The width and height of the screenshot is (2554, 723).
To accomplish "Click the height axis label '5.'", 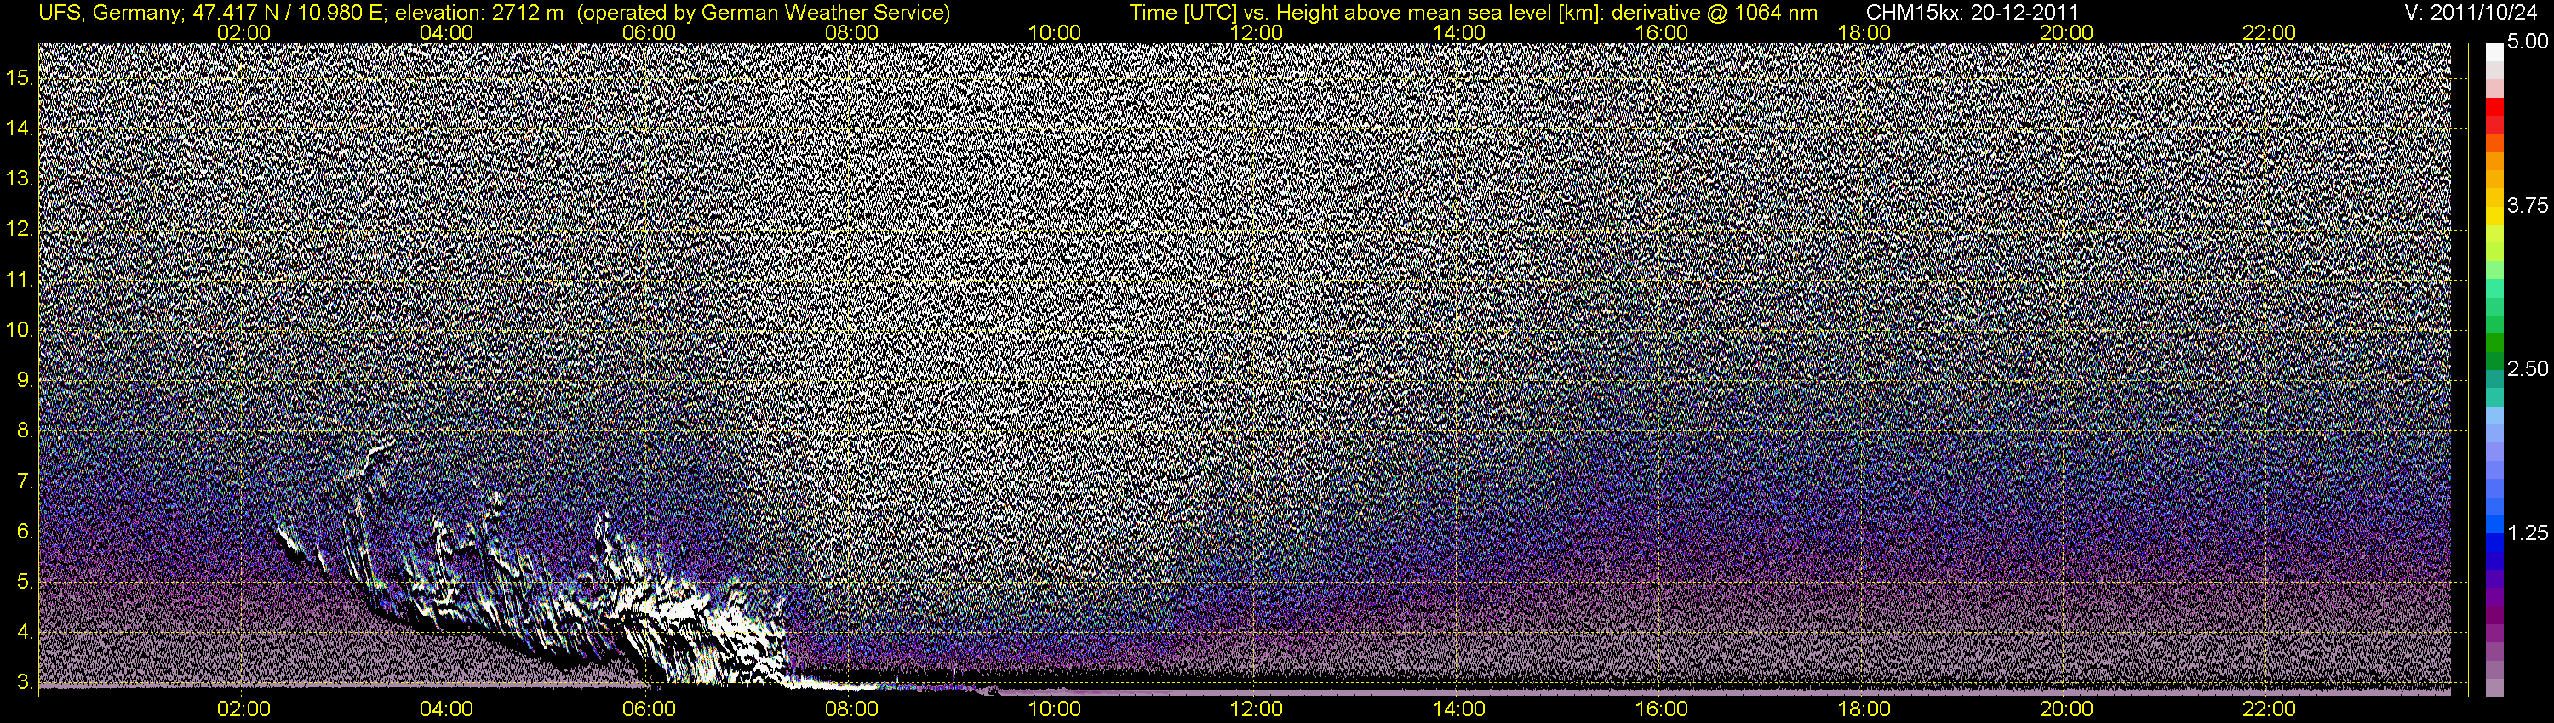I will (x=25, y=583).
